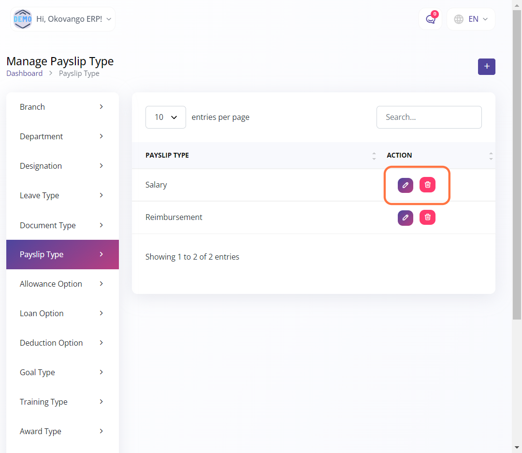
Task: Sort by Payslip Type column arrows
Action: (x=374, y=156)
